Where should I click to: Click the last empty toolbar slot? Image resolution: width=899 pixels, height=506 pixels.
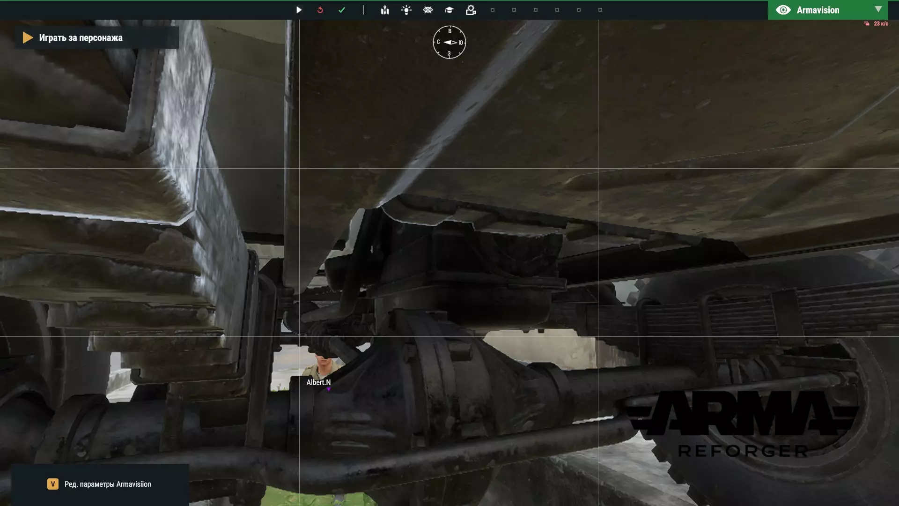(x=600, y=10)
